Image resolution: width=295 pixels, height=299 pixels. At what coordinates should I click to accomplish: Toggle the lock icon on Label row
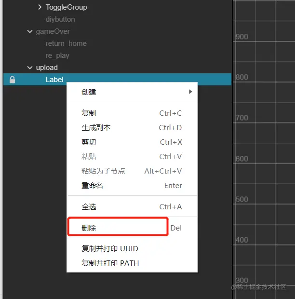point(13,80)
